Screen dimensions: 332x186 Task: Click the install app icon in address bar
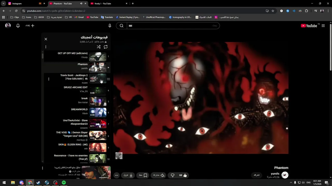tap(267, 11)
